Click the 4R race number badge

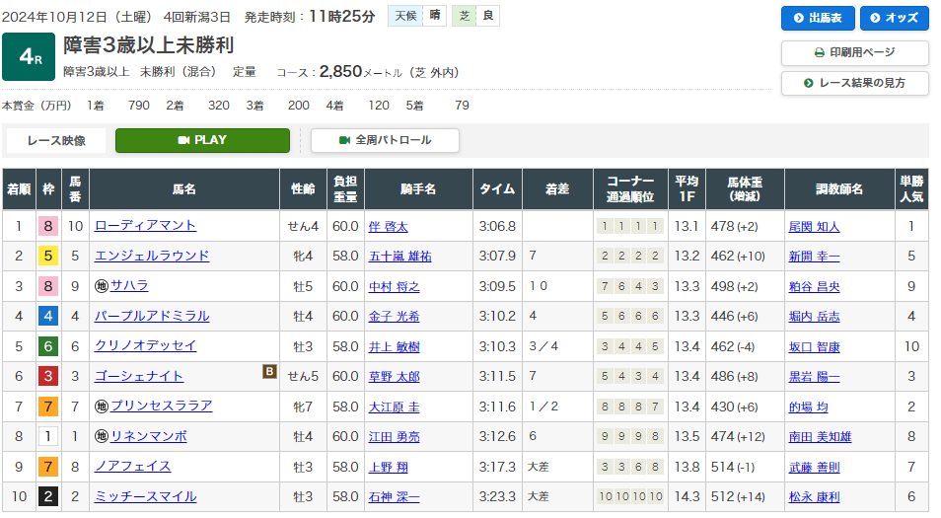click(x=29, y=57)
